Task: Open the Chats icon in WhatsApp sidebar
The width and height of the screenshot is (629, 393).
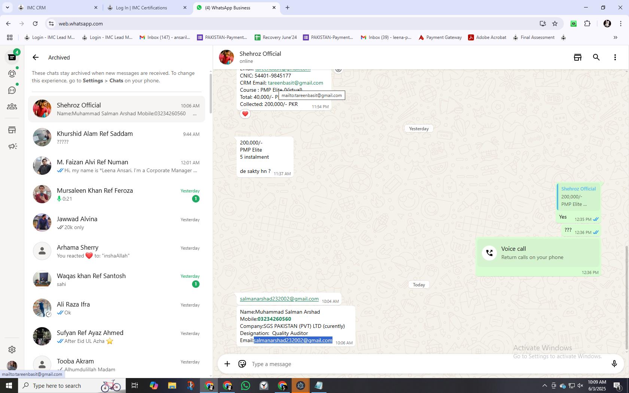Action: click(x=12, y=57)
